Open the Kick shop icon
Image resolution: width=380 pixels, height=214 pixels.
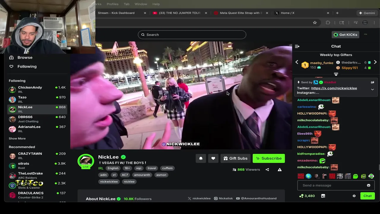(323, 196)
